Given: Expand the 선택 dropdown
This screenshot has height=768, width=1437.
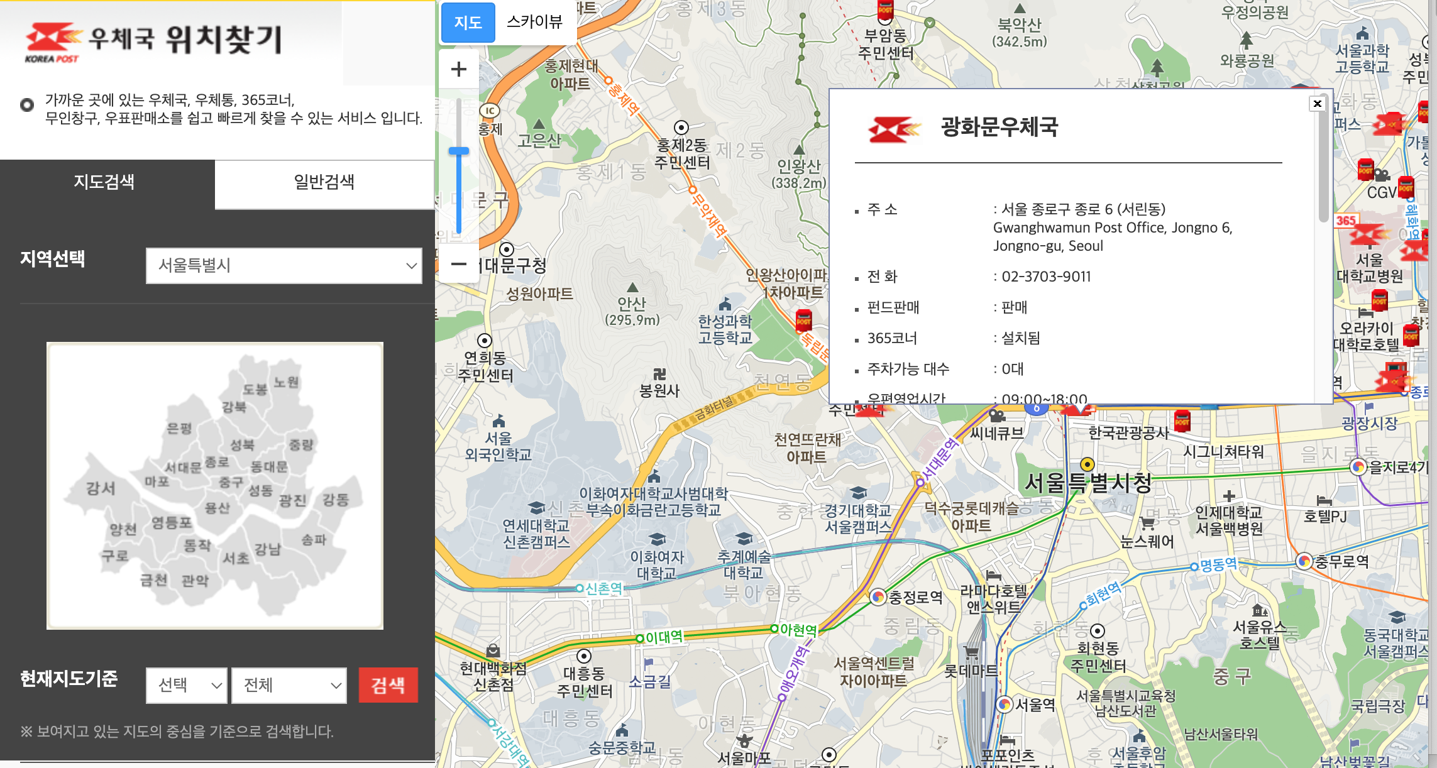Looking at the screenshot, I should [x=187, y=685].
